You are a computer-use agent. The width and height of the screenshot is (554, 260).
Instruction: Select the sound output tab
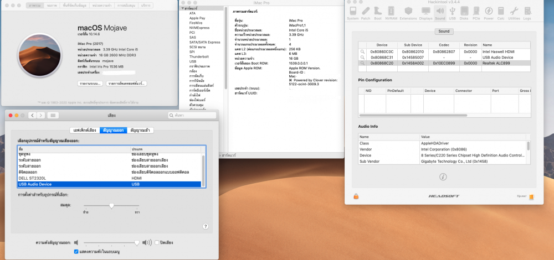tap(114, 130)
